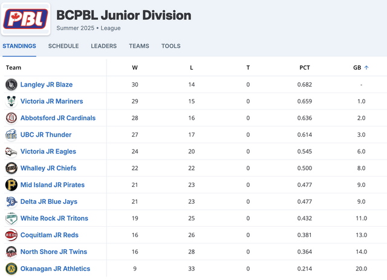This screenshot has width=387, height=280.
Task: Click the Okanagan JR Athletics logo icon
Action: [11, 269]
